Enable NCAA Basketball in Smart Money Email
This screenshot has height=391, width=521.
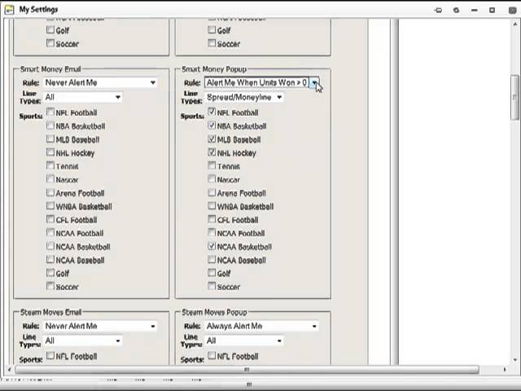50,246
